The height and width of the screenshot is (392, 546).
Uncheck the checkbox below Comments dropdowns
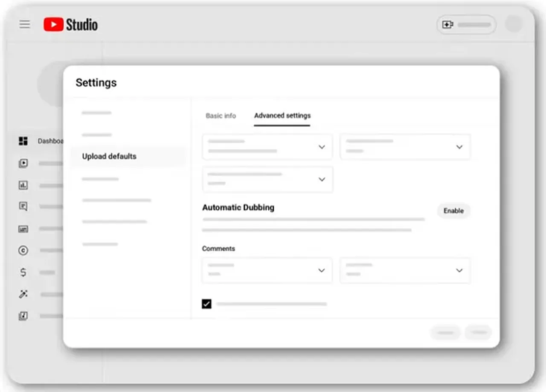(x=206, y=304)
